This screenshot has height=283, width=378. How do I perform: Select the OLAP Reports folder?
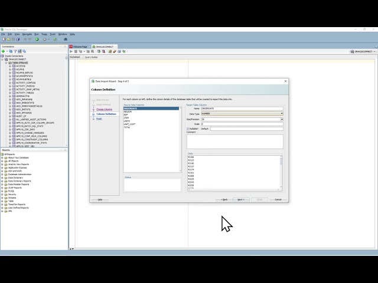pos(15,187)
